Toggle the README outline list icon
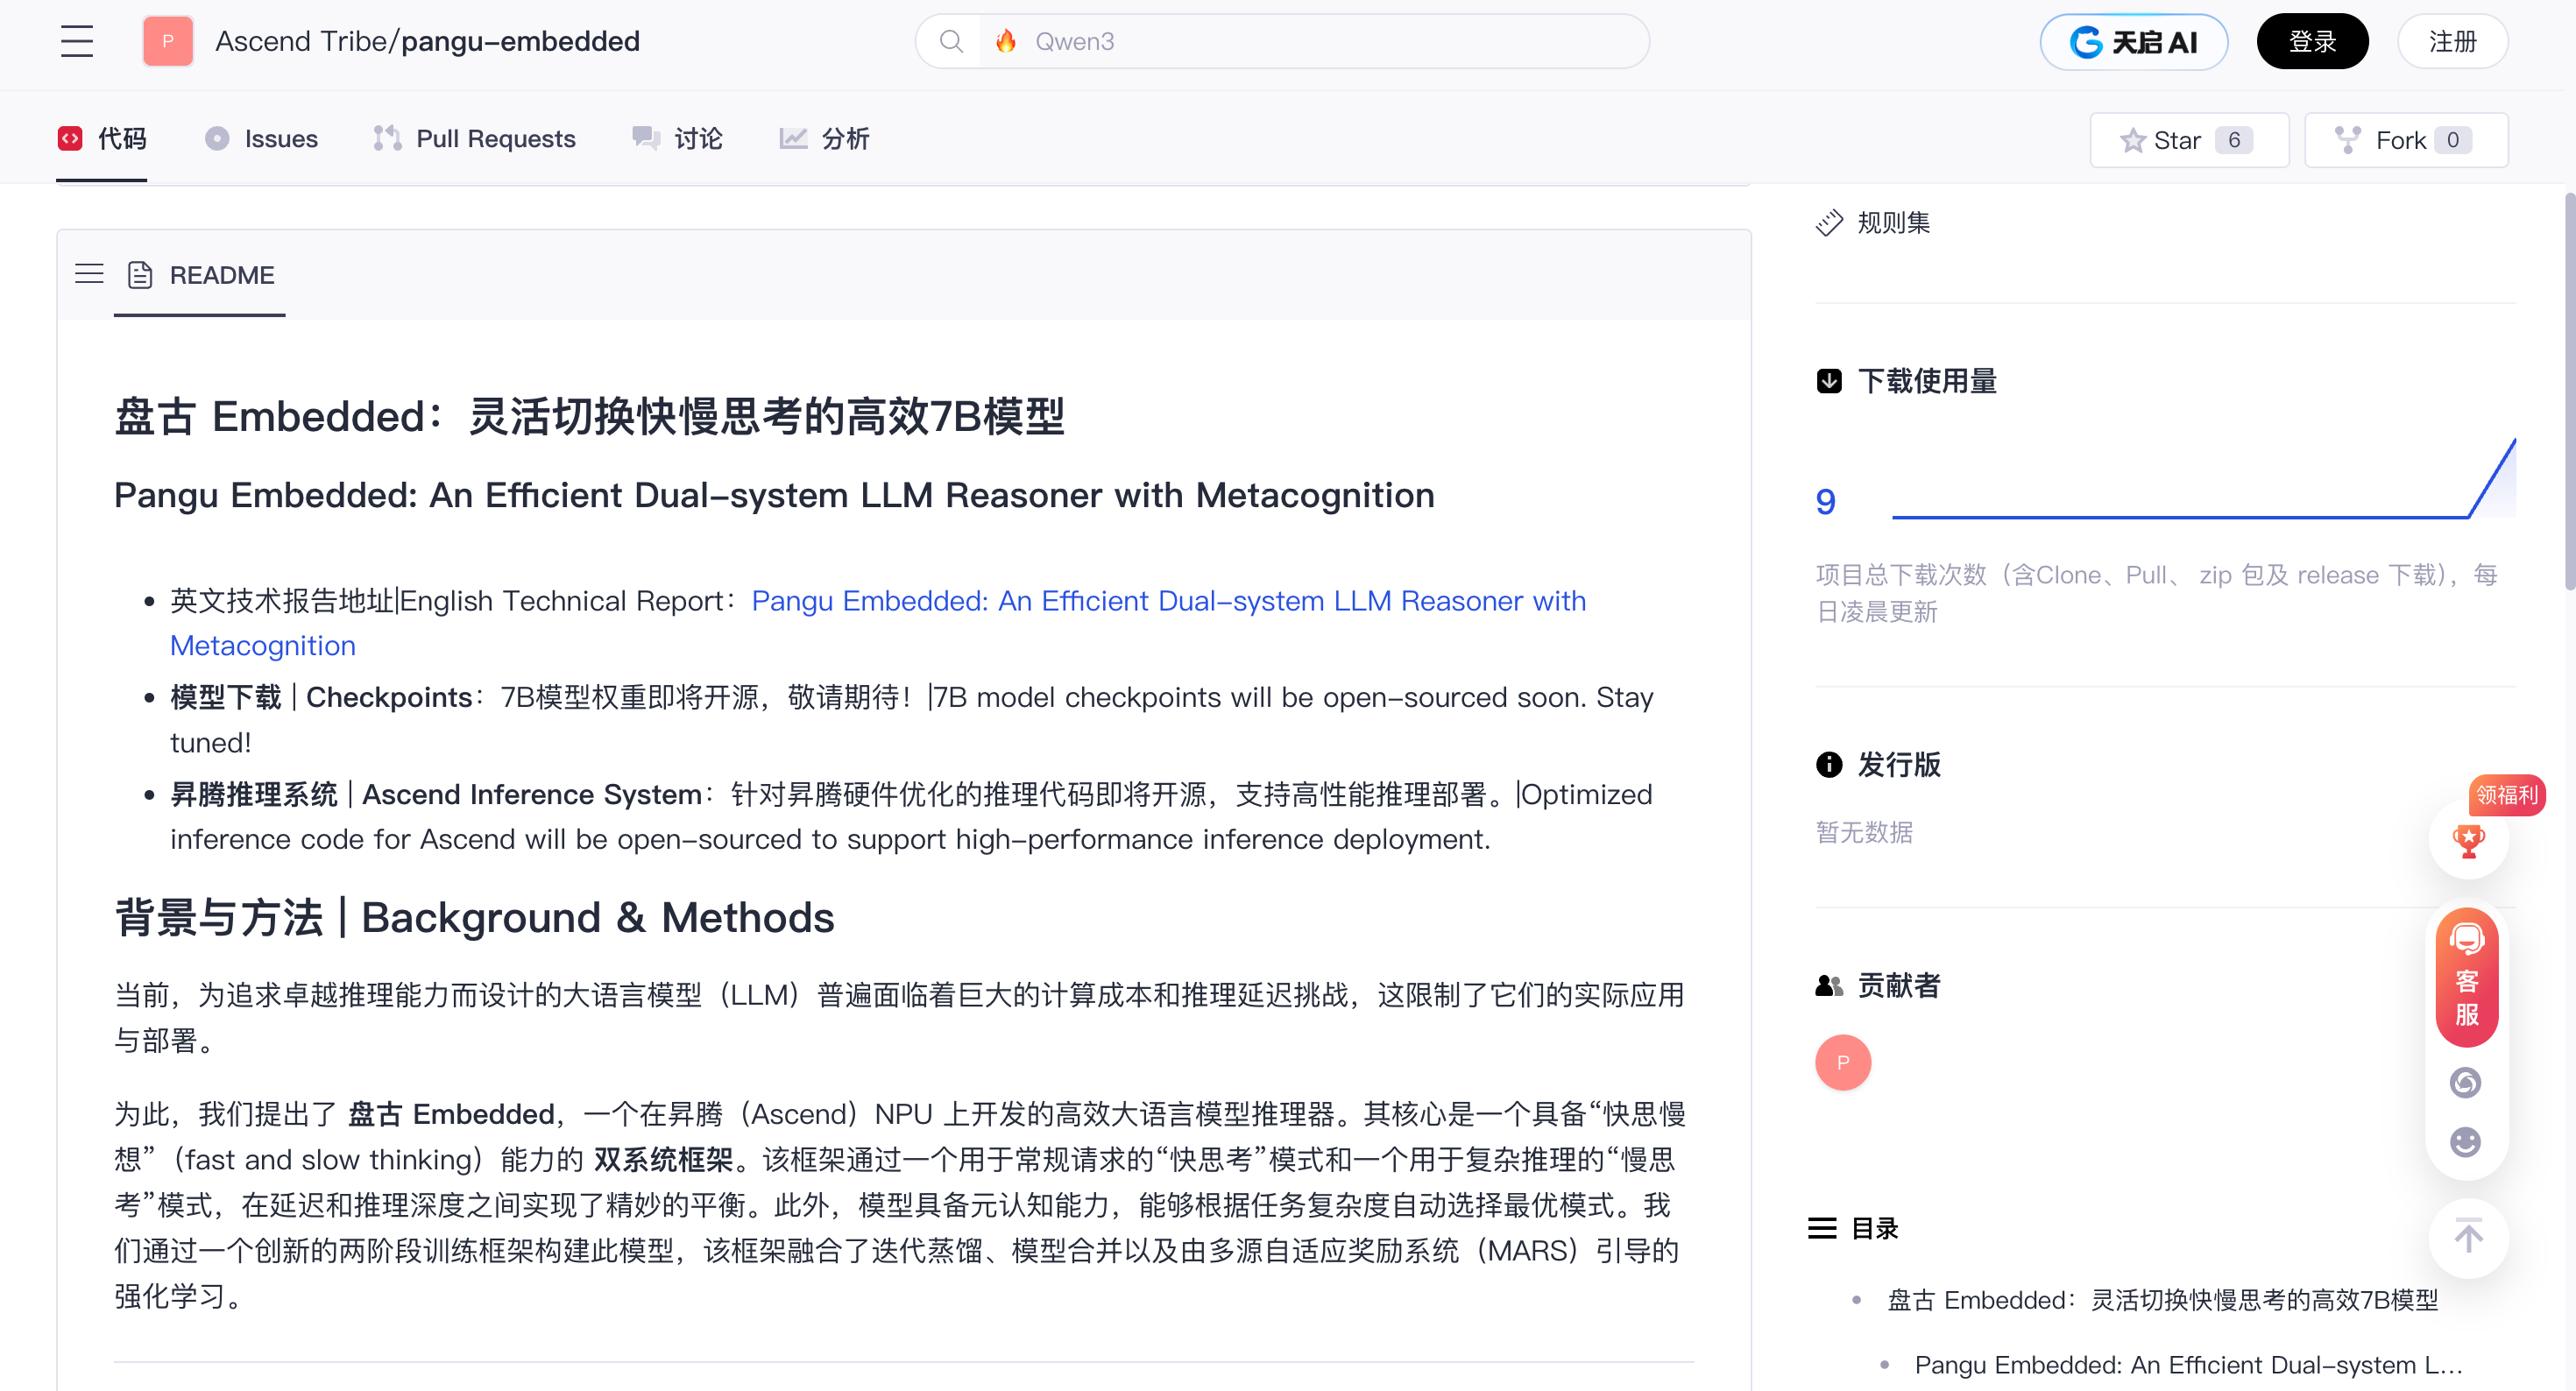Screen dimensions: 2576x1391 (x=89, y=274)
